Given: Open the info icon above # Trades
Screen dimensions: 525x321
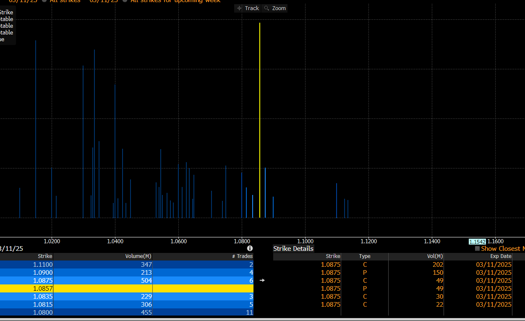Looking at the screenshot, I should (x=250, y=248).
